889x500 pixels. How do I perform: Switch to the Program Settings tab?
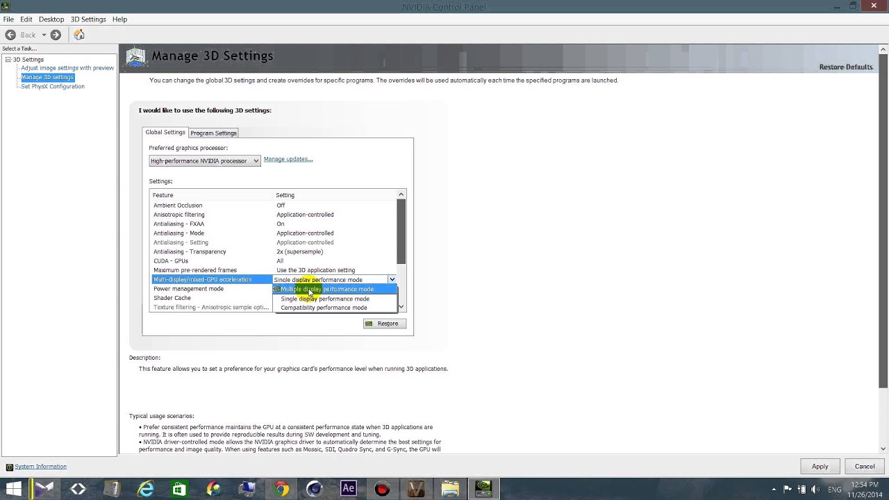[x=213, y=133]
